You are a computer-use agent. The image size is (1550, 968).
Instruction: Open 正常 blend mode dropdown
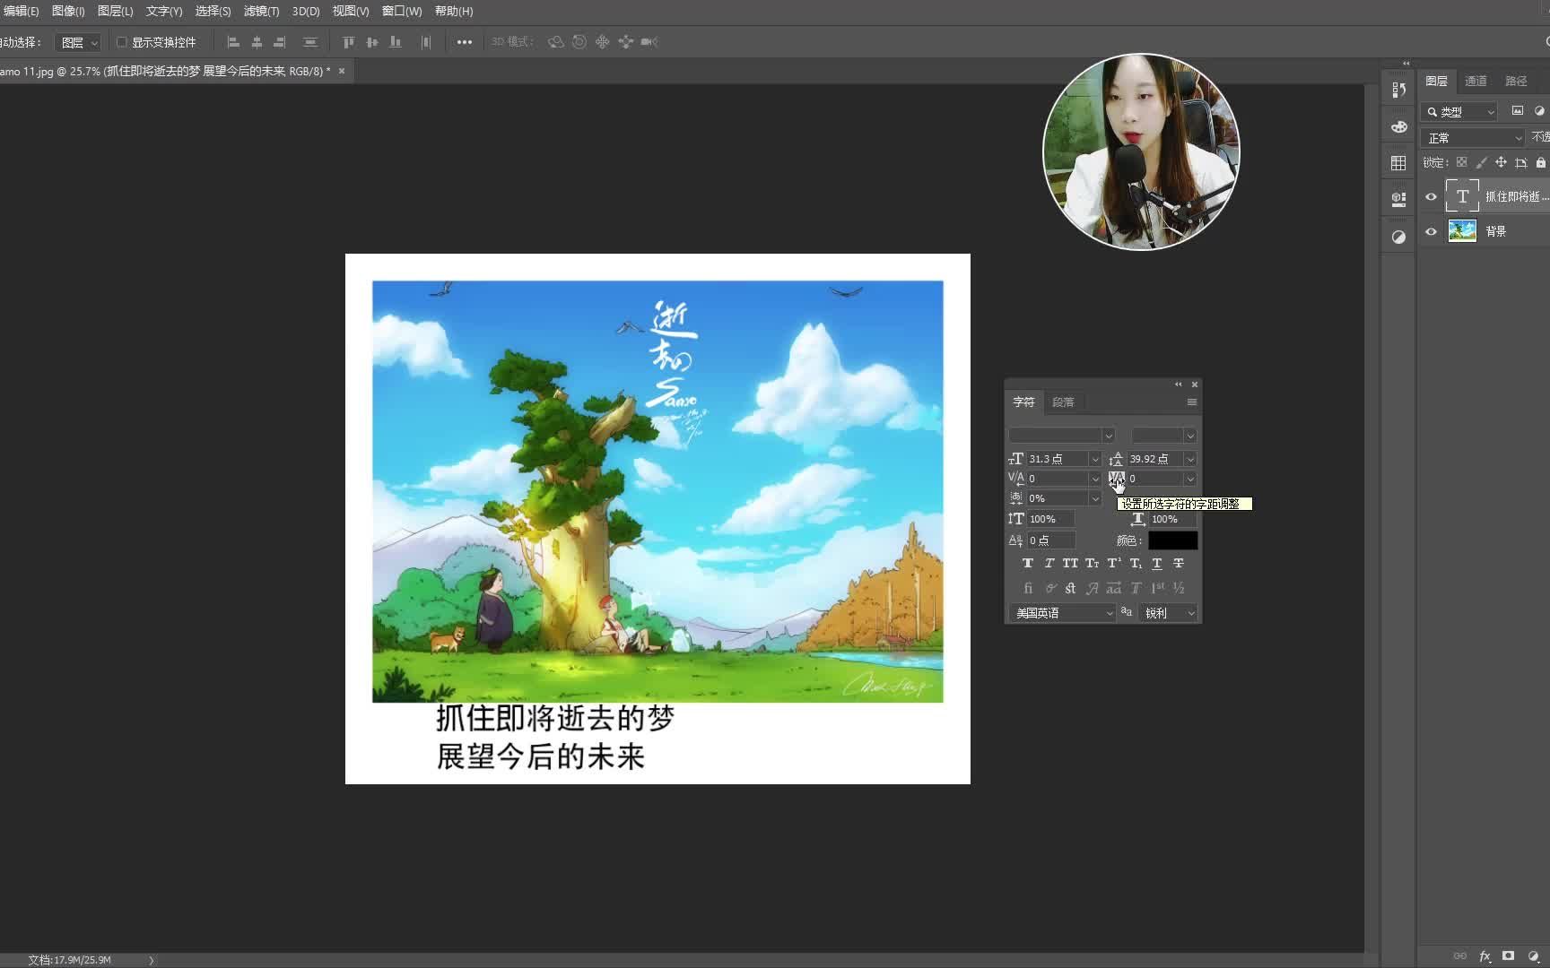tap(1473, 138)
